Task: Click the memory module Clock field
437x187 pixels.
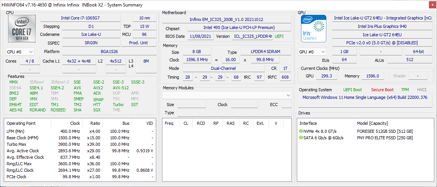Action: [x=244, y=105]
